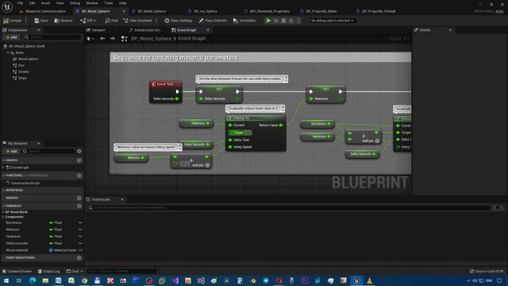
Task: Switch to the BP_Metal_Sphere tab
Action: coord(152,11)
